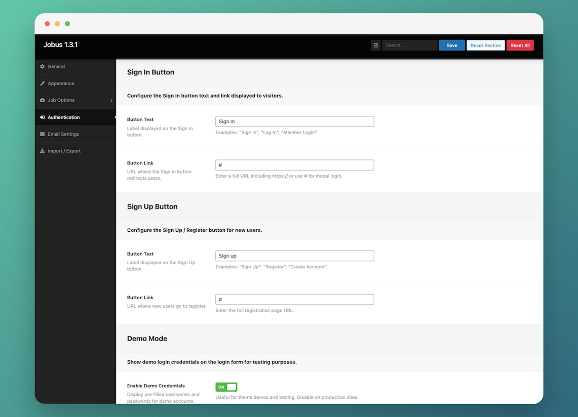Click the Authentication sign-in arrow icon
The image size is (578, 417).
(42, 117)
